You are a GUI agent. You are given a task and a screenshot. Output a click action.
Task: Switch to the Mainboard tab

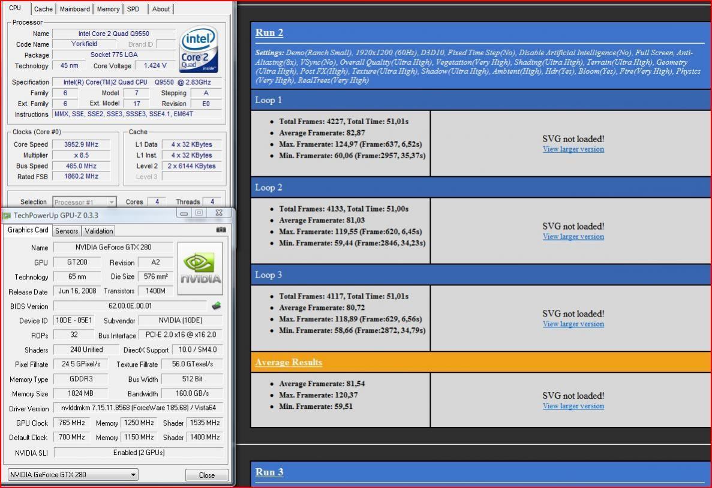pyautogui.click(x=75, y=9)
